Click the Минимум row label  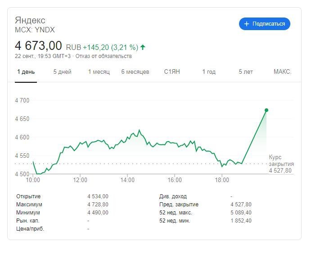(28, 213)
